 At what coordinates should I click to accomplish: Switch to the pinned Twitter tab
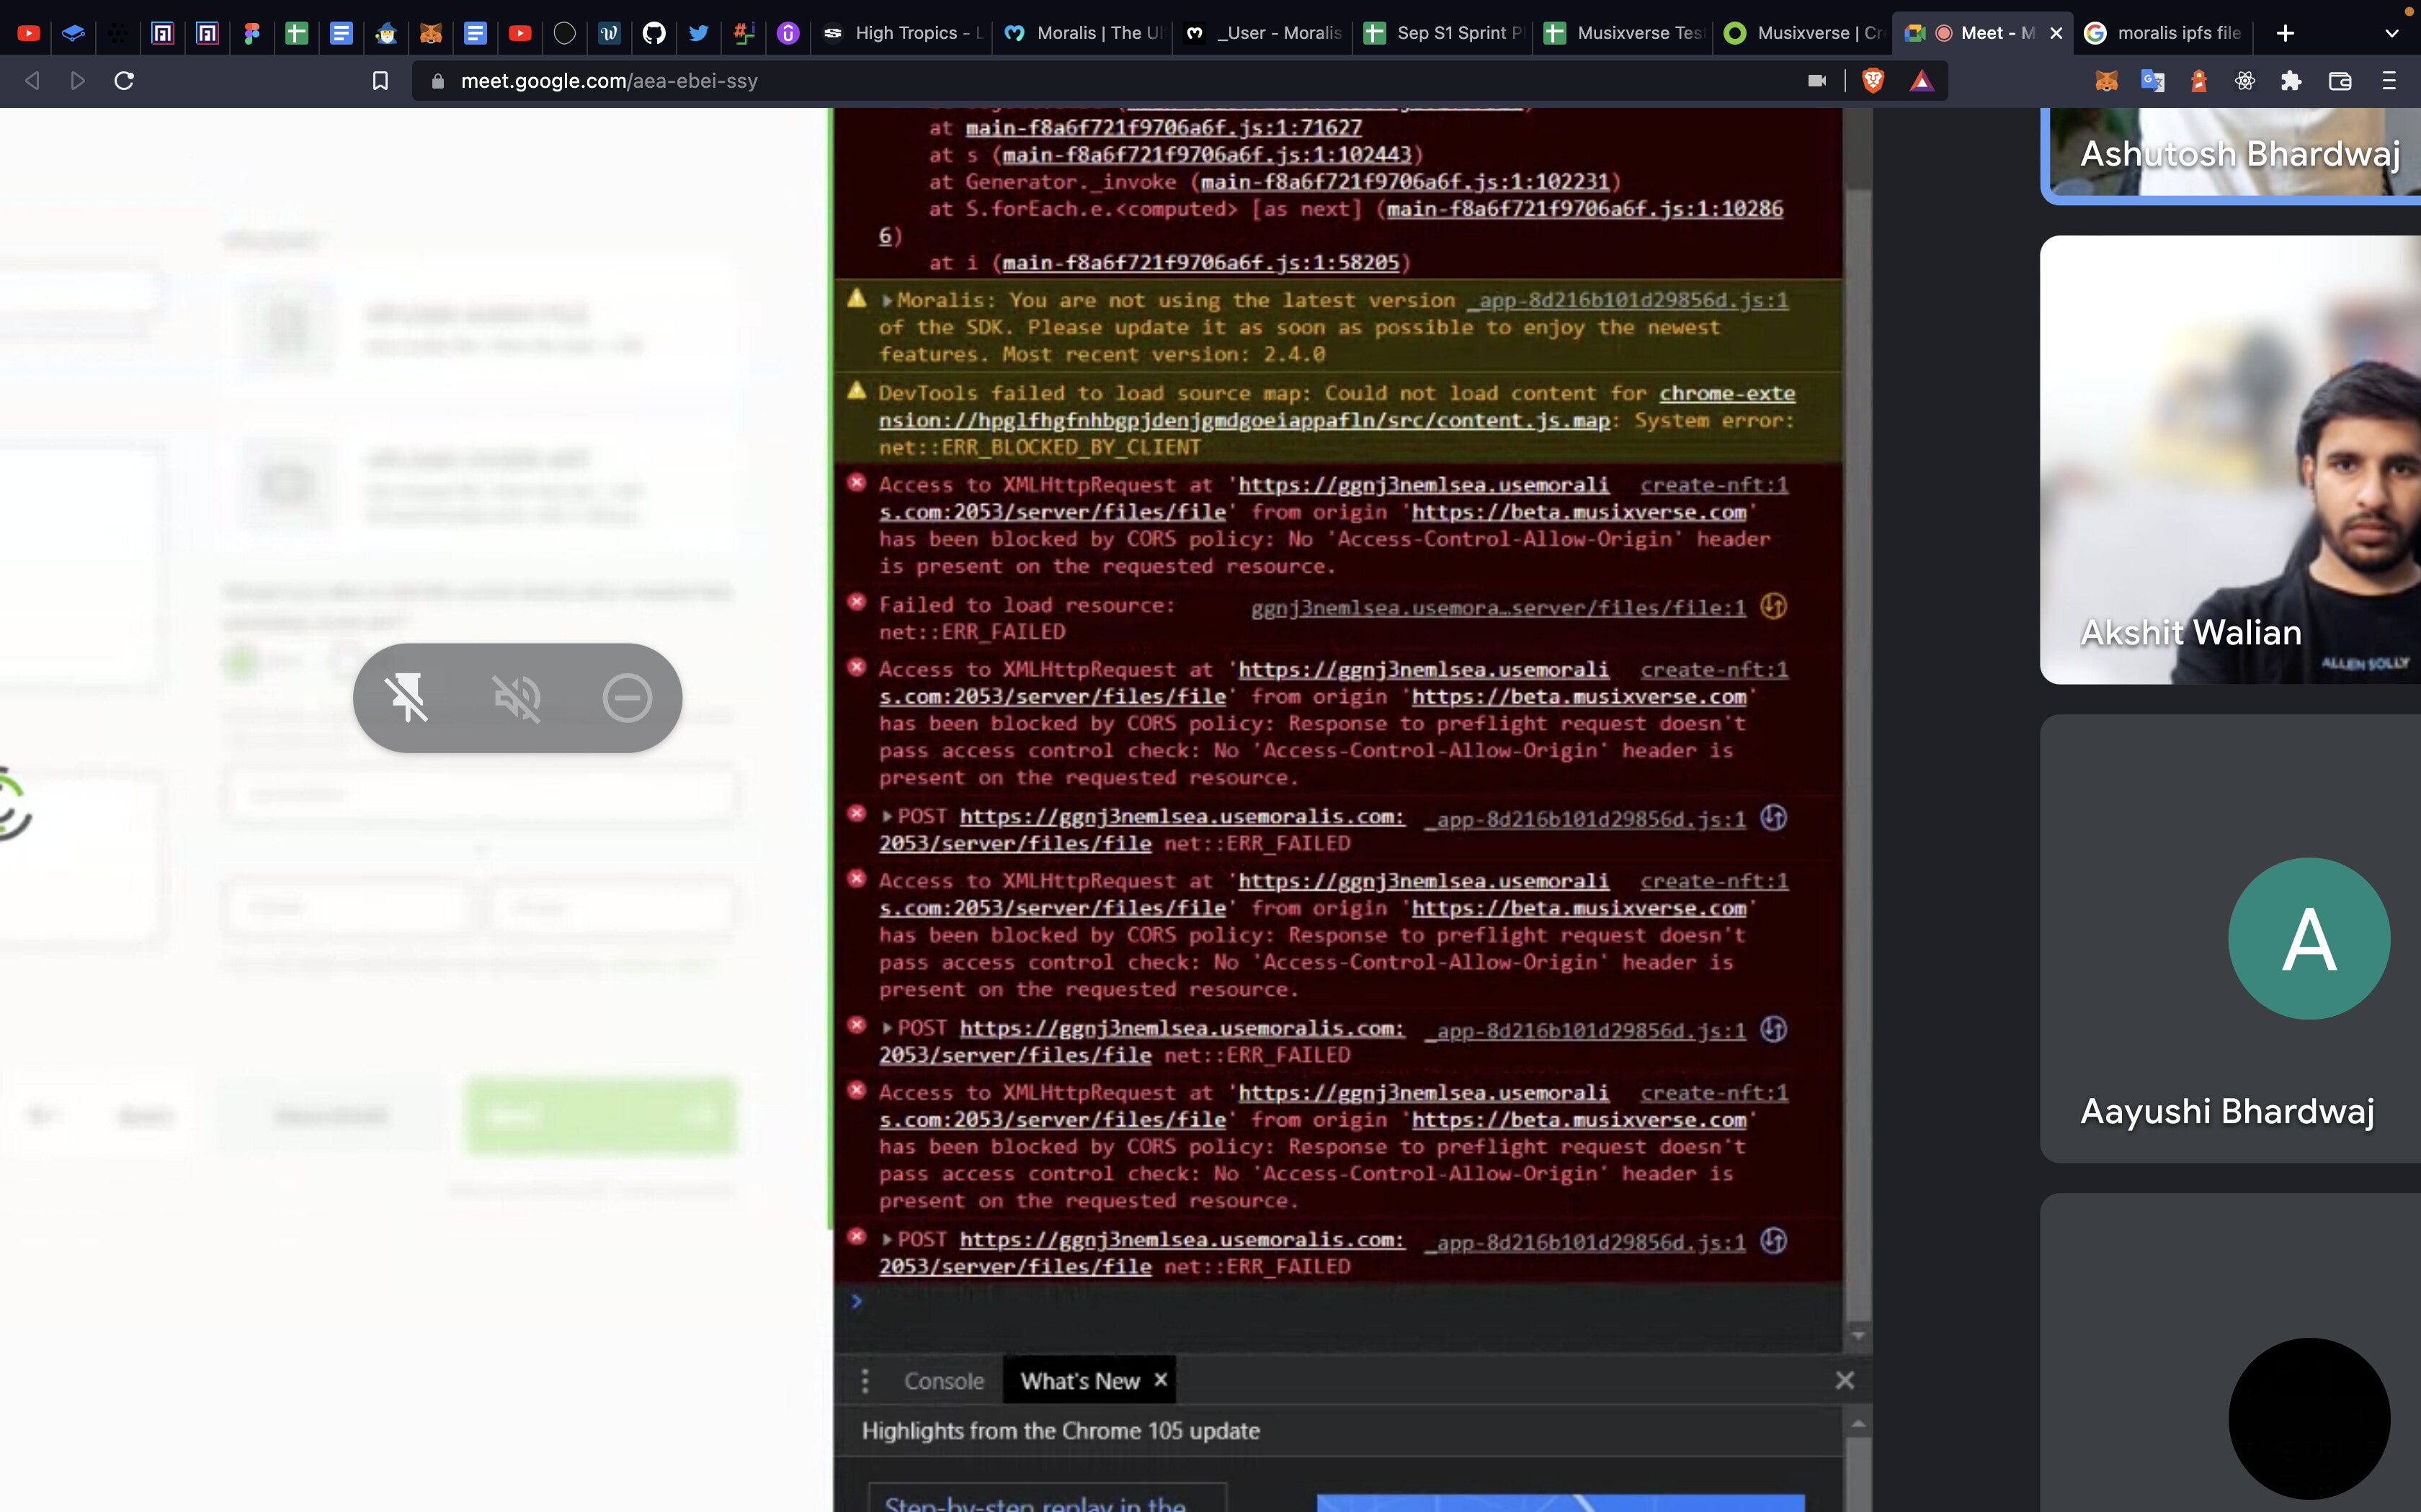point(700,33)
